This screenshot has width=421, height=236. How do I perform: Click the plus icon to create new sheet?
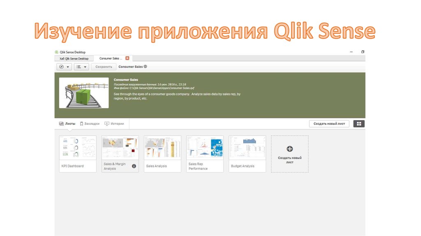coord(290,149)
